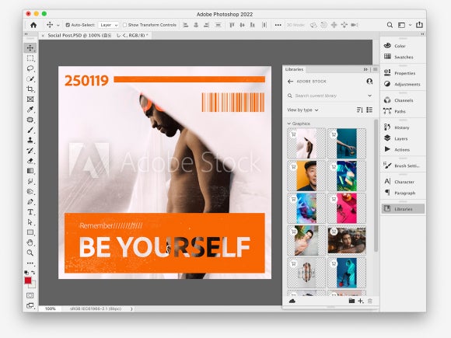Collapse the Graphics section

[x=289, y=124]
